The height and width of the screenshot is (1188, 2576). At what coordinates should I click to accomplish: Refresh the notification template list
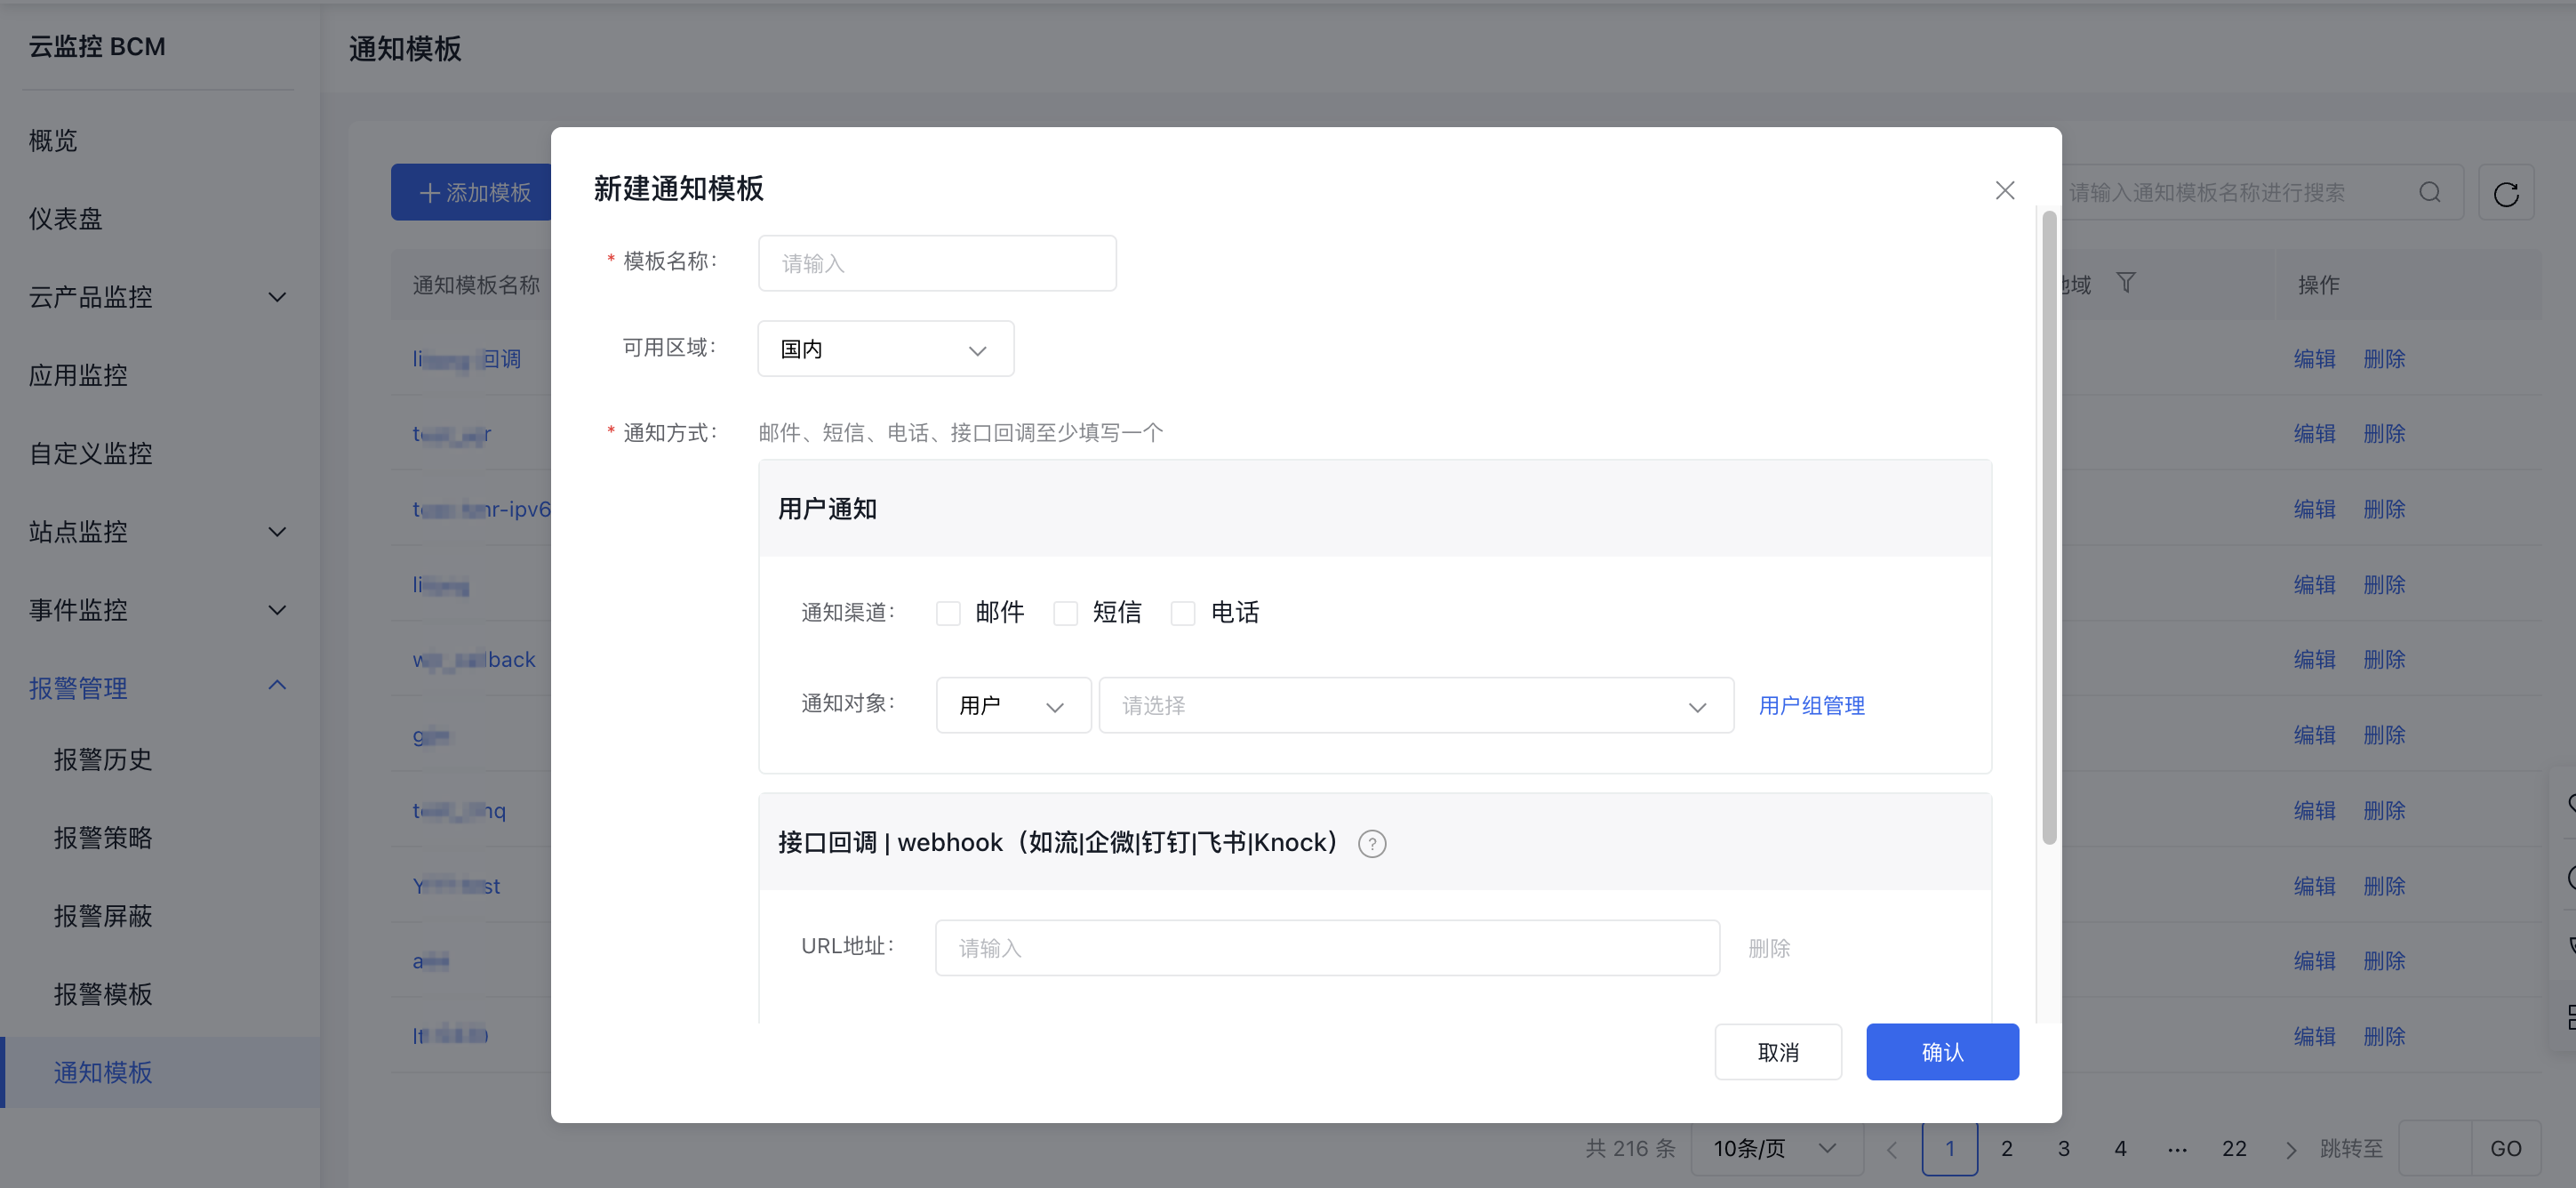[2505, 193]
